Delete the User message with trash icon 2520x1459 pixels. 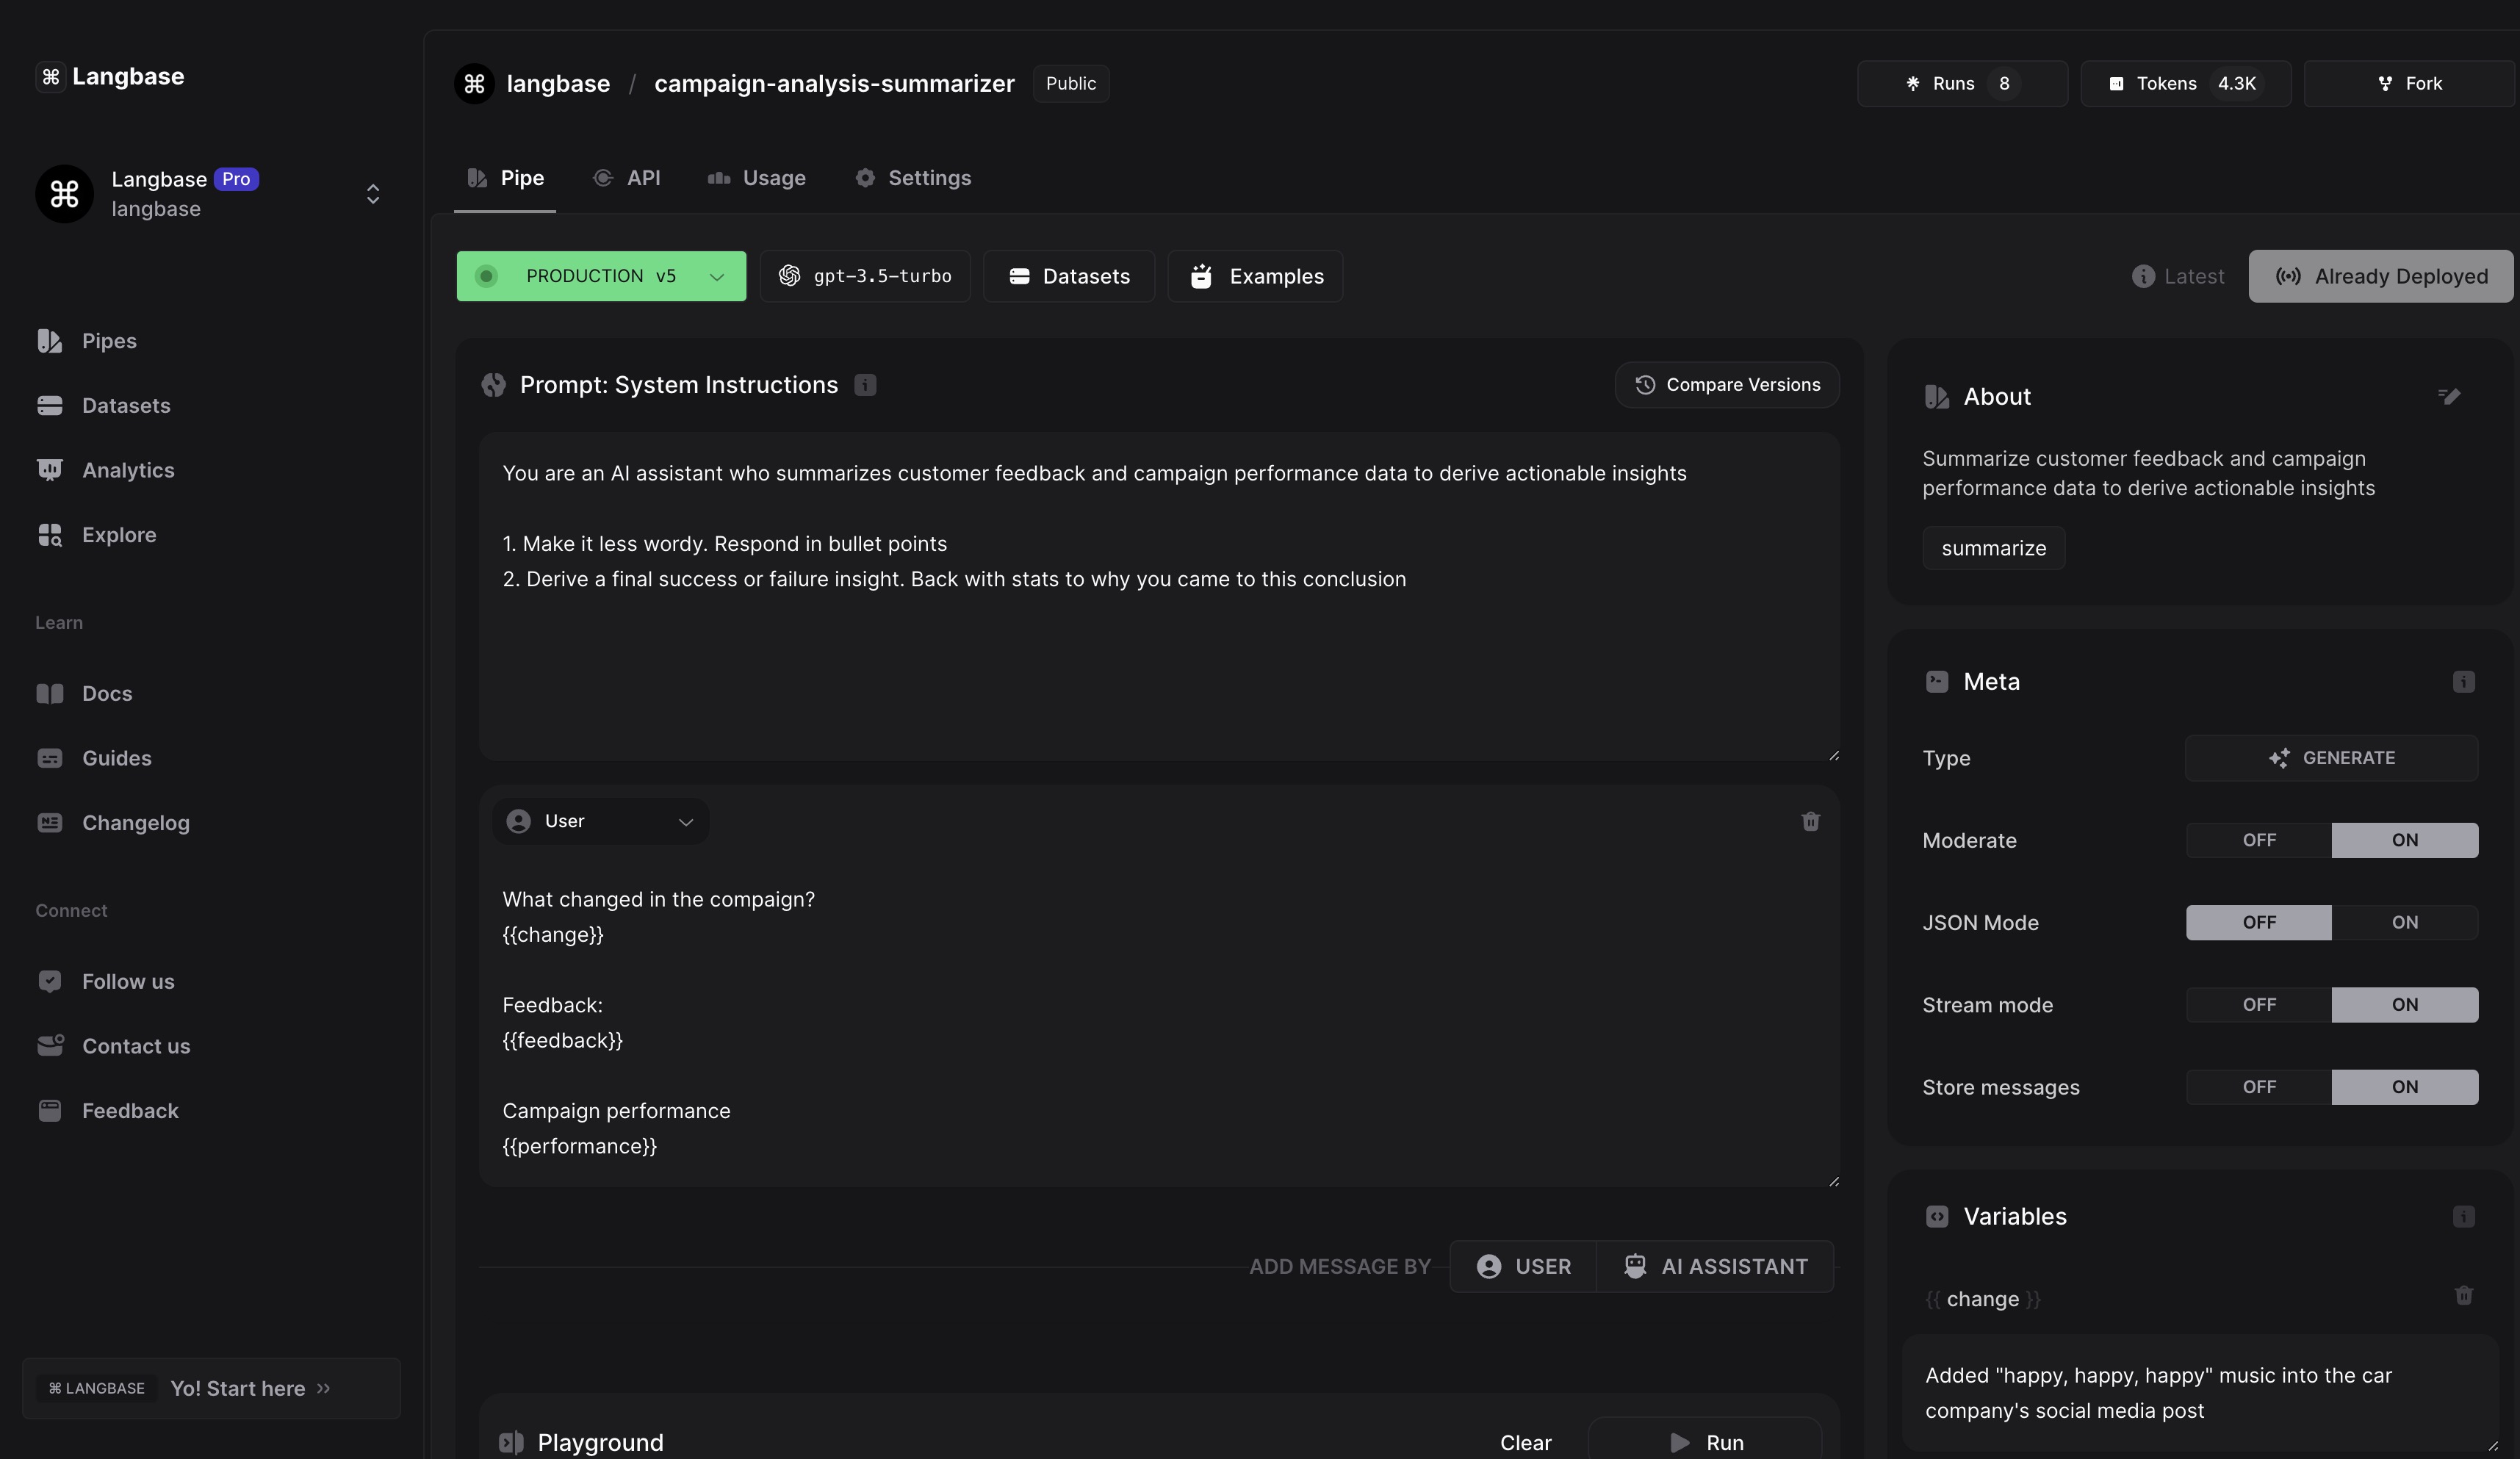(1810, 821)
